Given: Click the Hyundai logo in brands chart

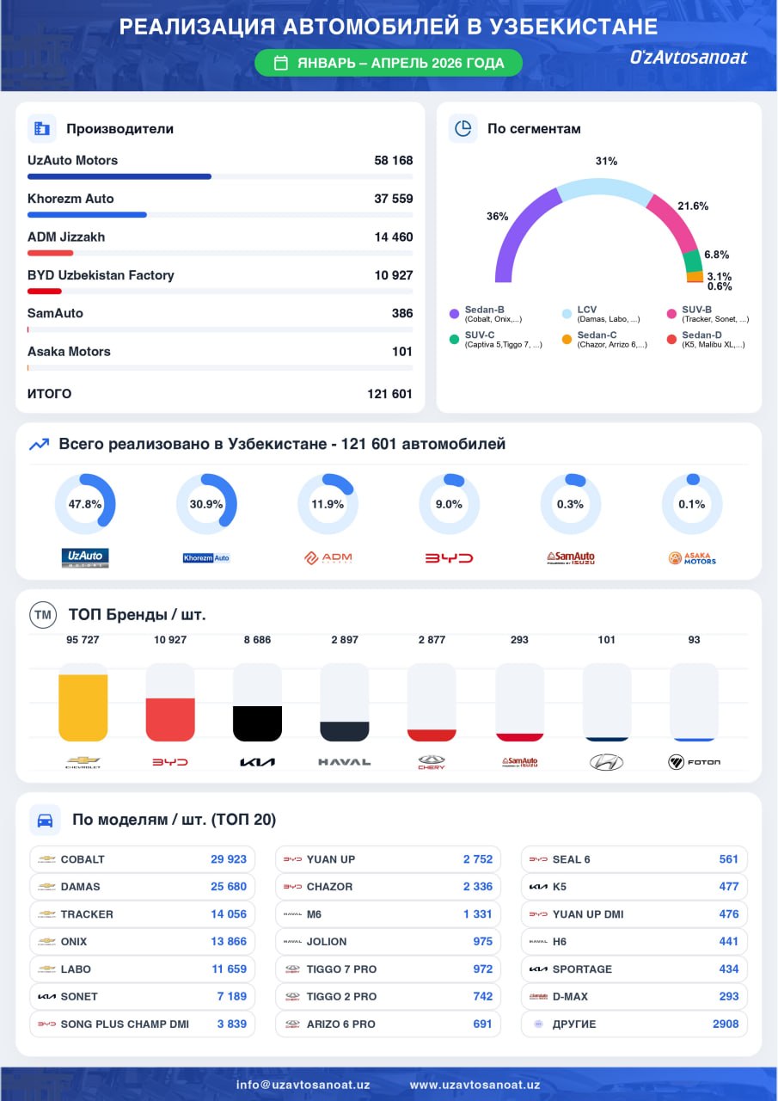Looking at the screenshot, I should [x=606, y=762].
